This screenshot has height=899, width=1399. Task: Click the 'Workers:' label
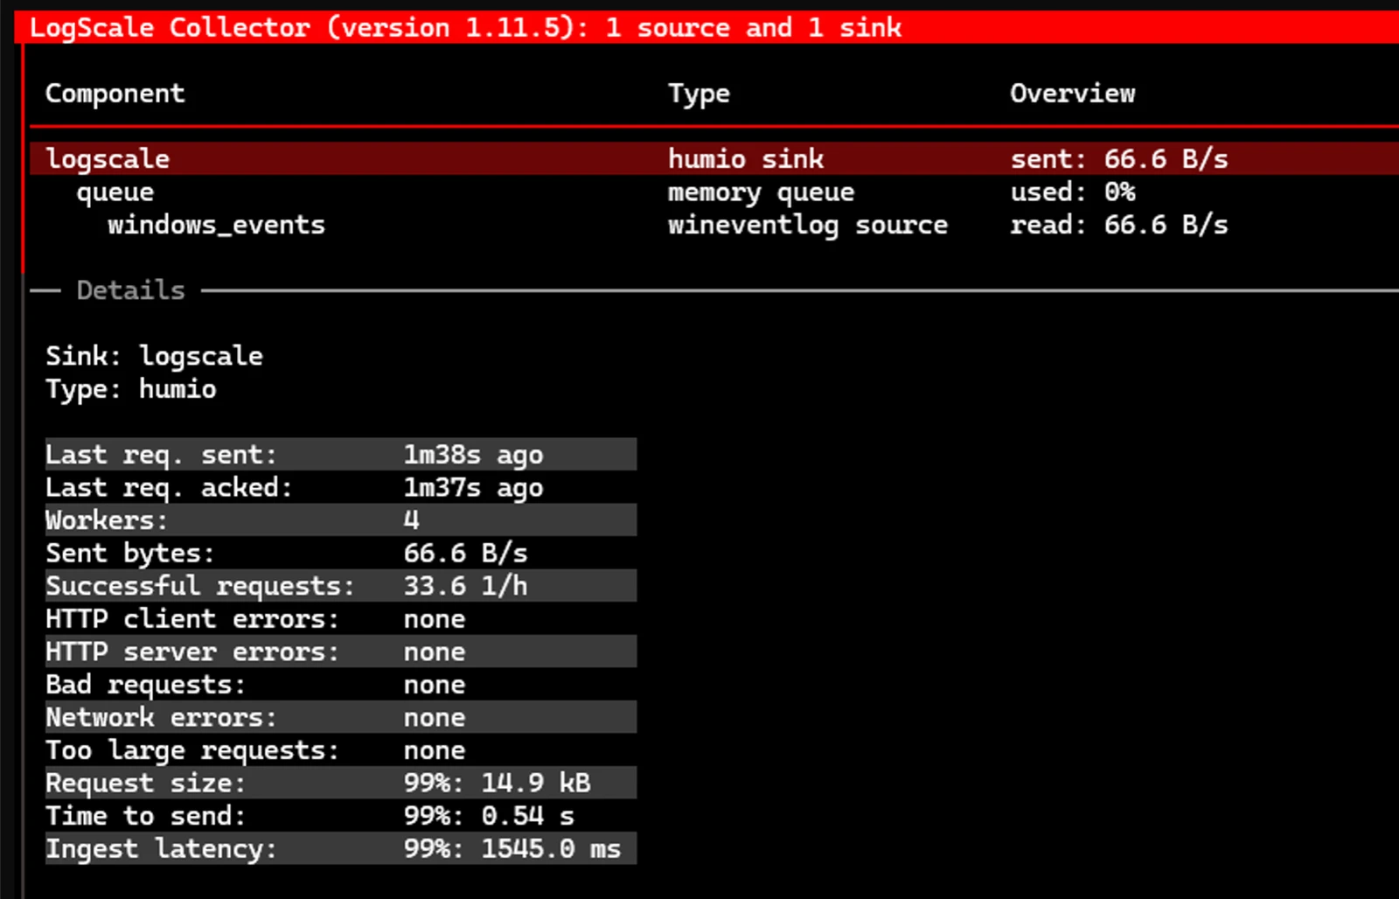pyautogui.click(x=107, y=520)
